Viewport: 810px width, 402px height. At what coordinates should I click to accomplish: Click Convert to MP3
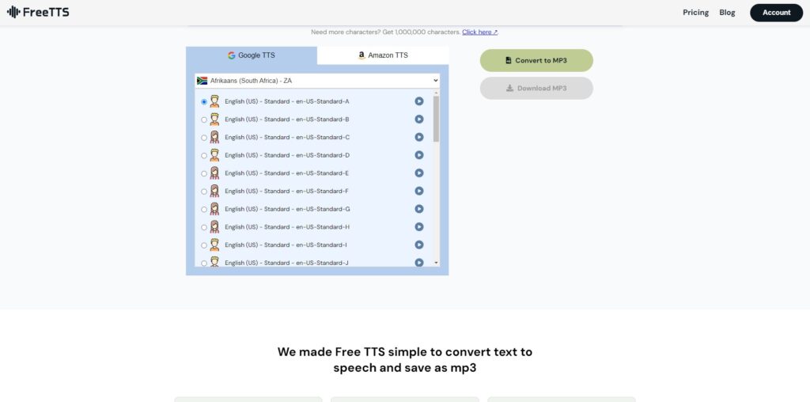[536, 60]
